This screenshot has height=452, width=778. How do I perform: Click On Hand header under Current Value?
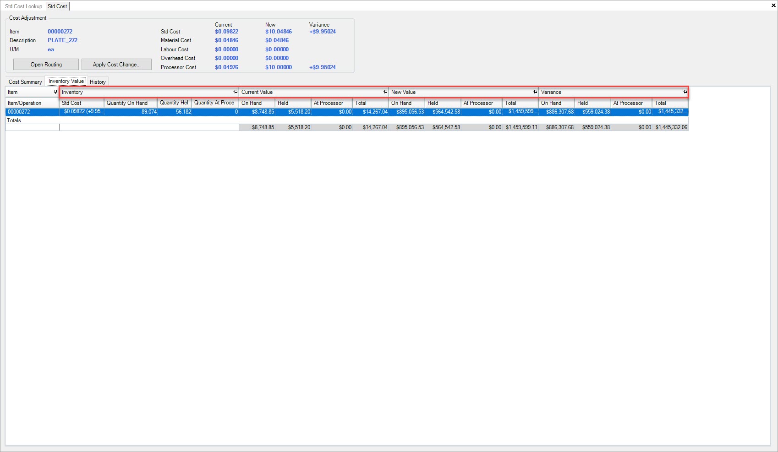[257, 103]
